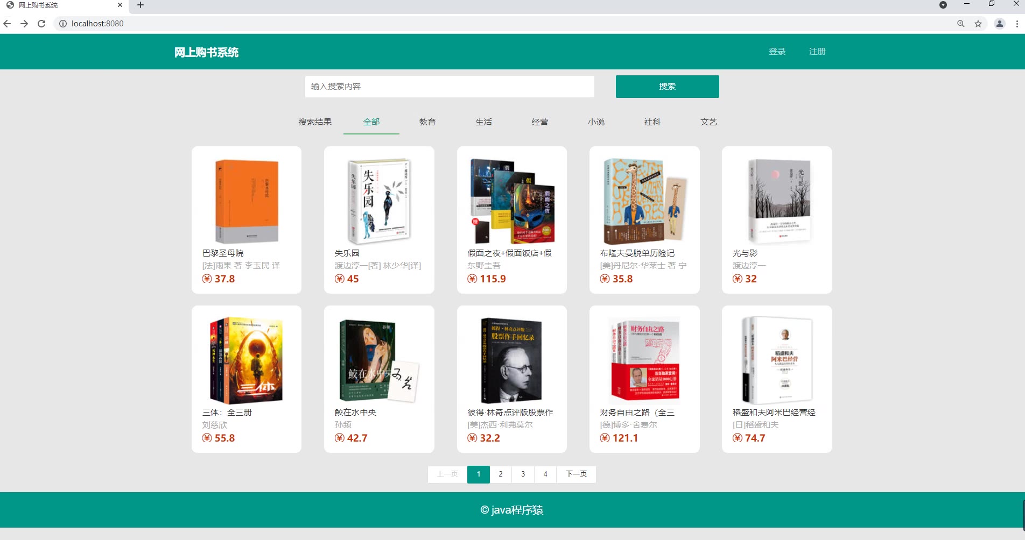Close the 网上购书系统 browser tab
This screenshot has width=1025, height=540.
click(120, 5)
